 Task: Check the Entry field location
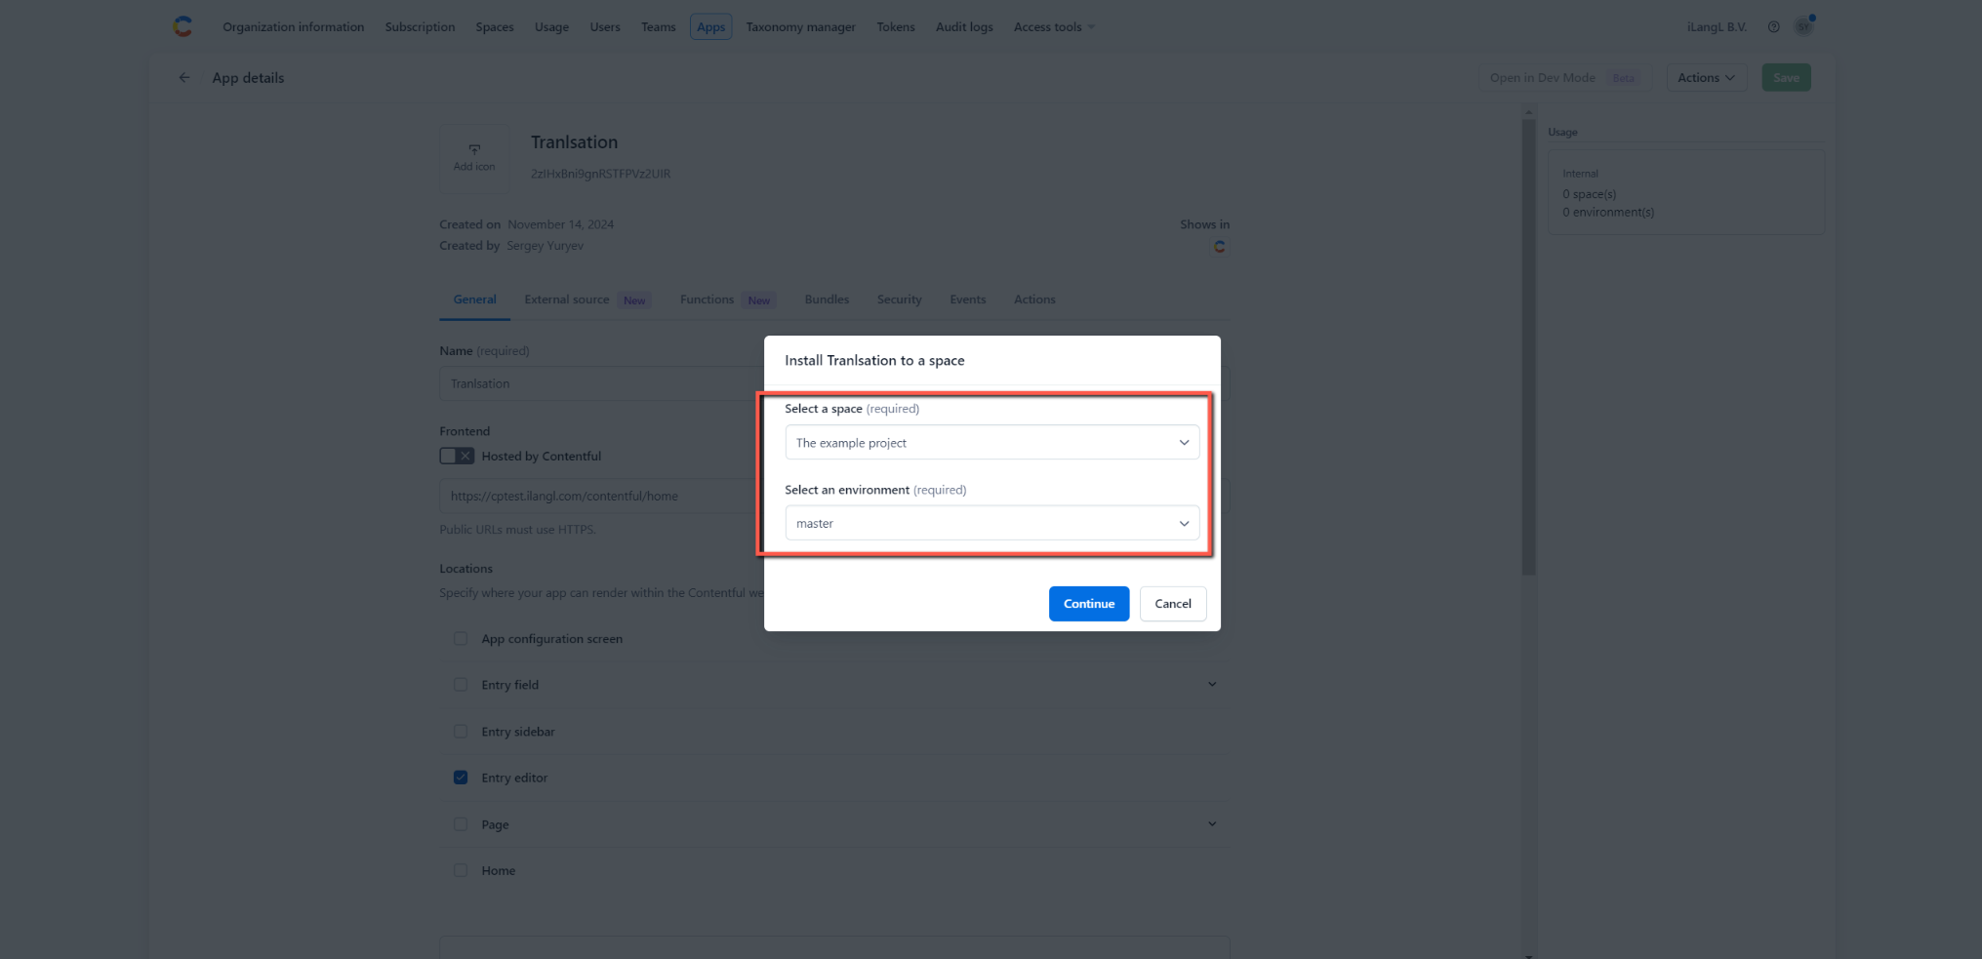tap(461, 685)
